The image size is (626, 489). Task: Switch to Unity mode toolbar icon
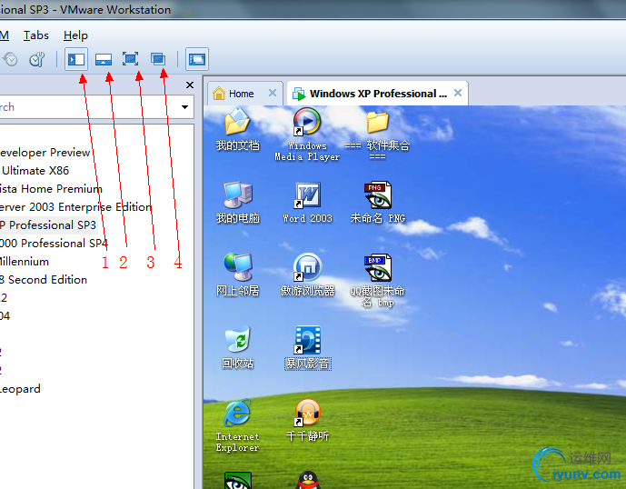pyautogui.click(x=158, y=59)
